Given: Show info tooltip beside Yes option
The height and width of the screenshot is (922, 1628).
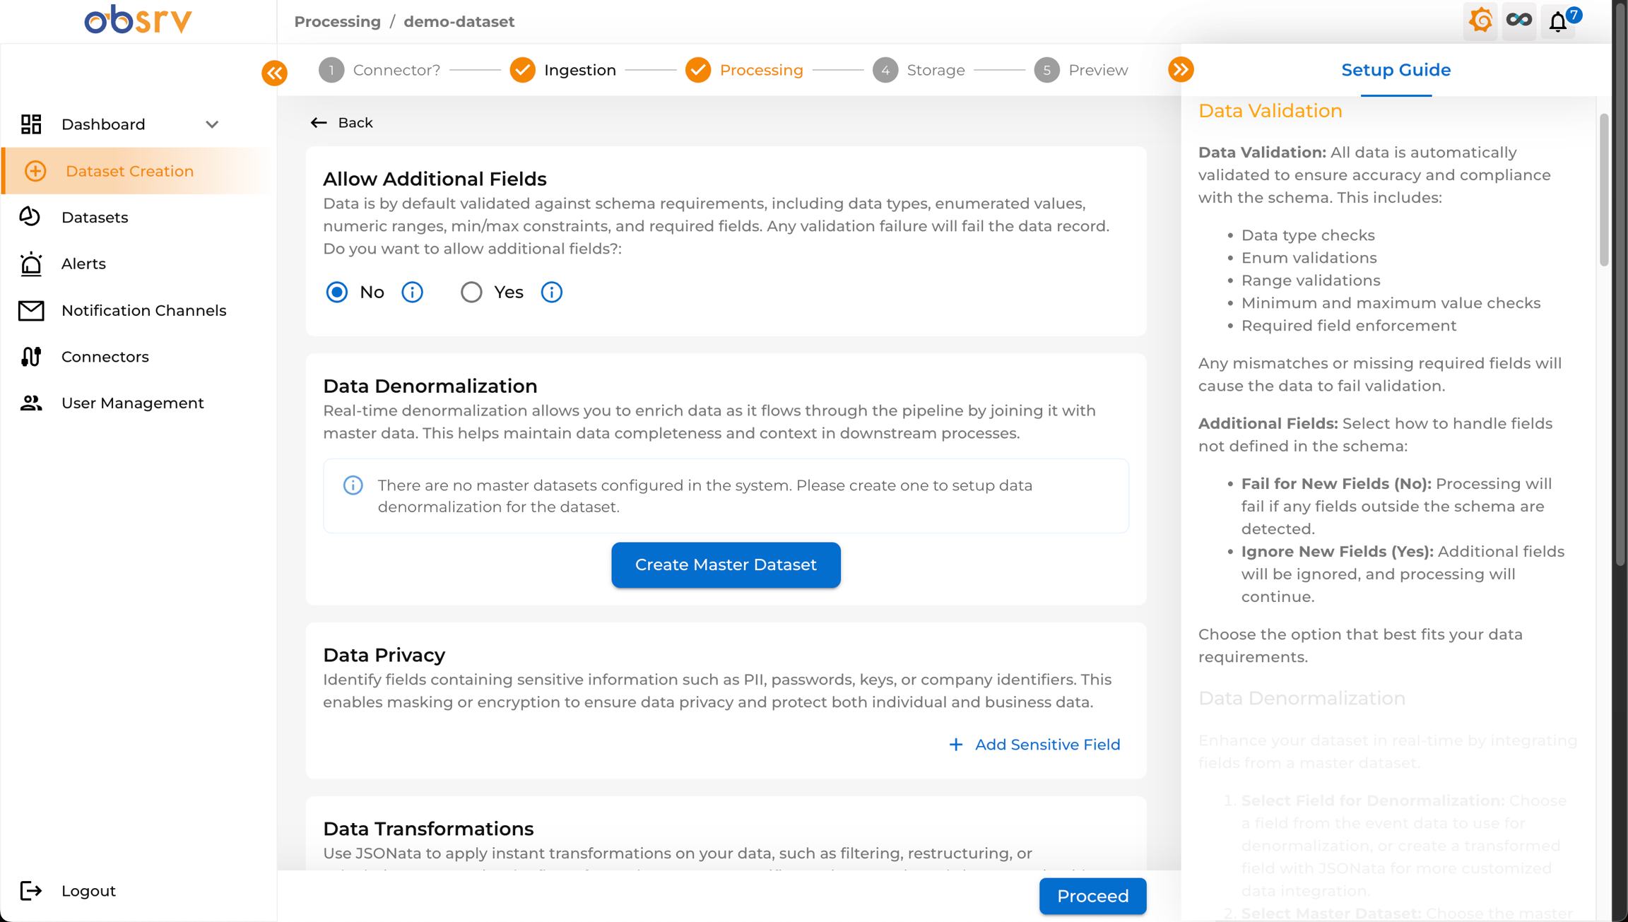Looking at the screenshot, I should 552,292.
